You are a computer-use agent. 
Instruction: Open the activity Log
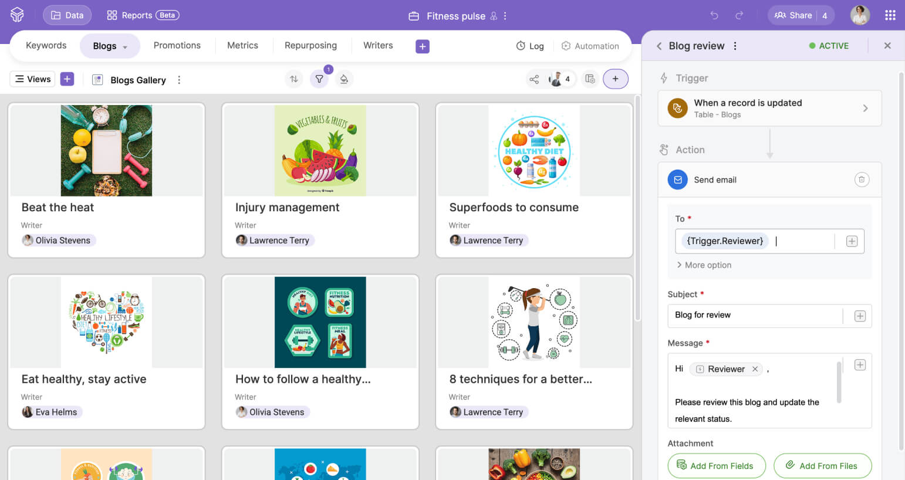(530, 46)
